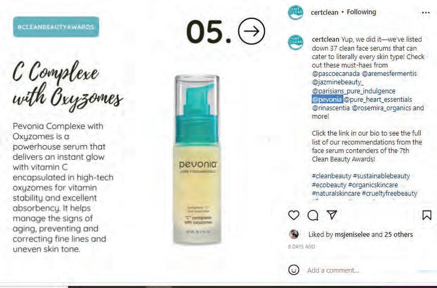The image size is (437, 288).
Task: Open certclean profile avatar in the header
Action: click(295, 13)
